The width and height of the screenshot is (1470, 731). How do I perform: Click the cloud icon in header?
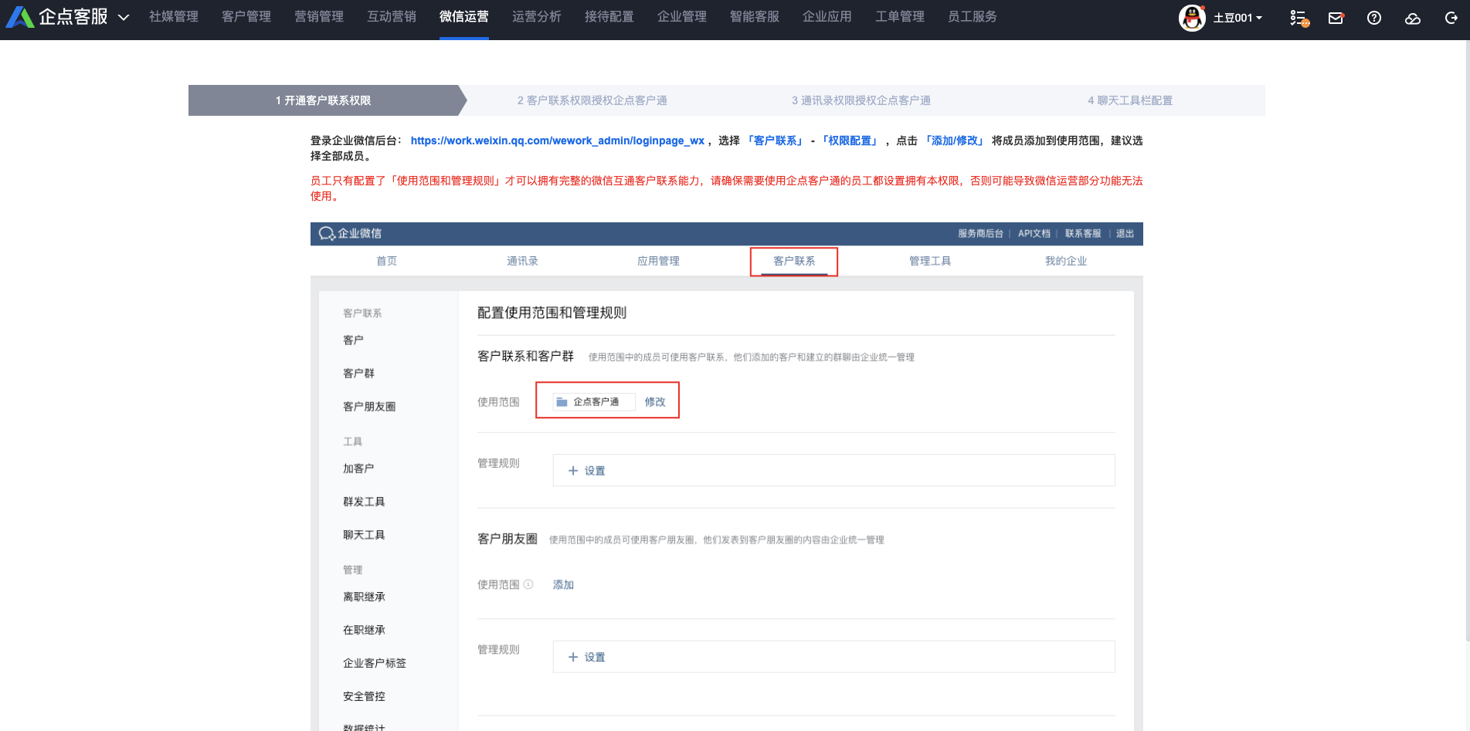pos(1413,19)
